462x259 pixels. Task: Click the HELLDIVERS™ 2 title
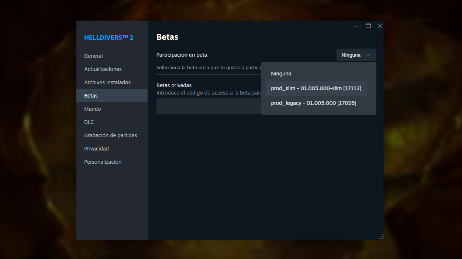(x=108, y=37)
